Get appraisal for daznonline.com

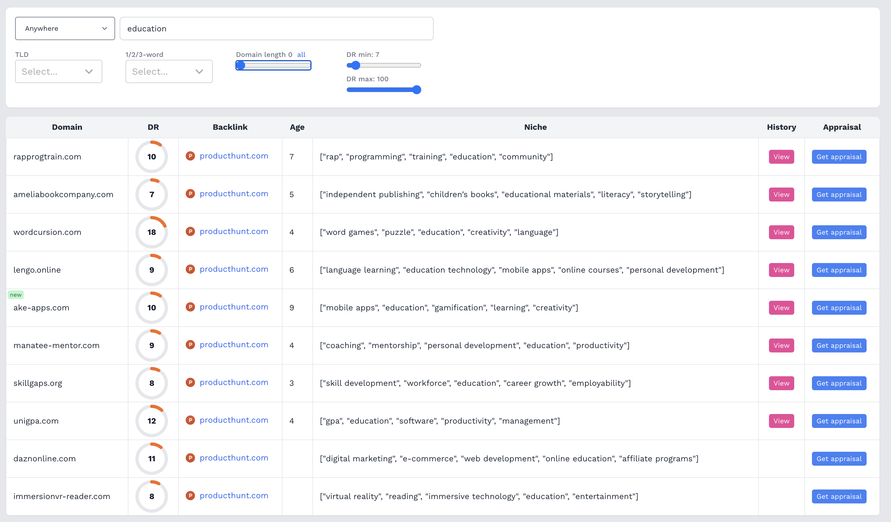coord(839,458)
